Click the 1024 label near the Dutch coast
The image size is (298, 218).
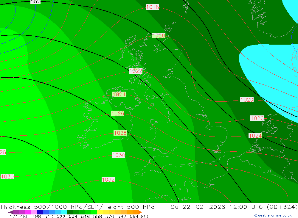click(255, 136)
